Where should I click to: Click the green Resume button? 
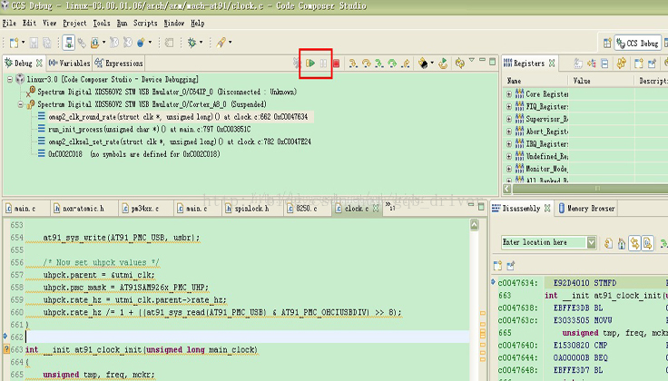click(x=310, y=63)
